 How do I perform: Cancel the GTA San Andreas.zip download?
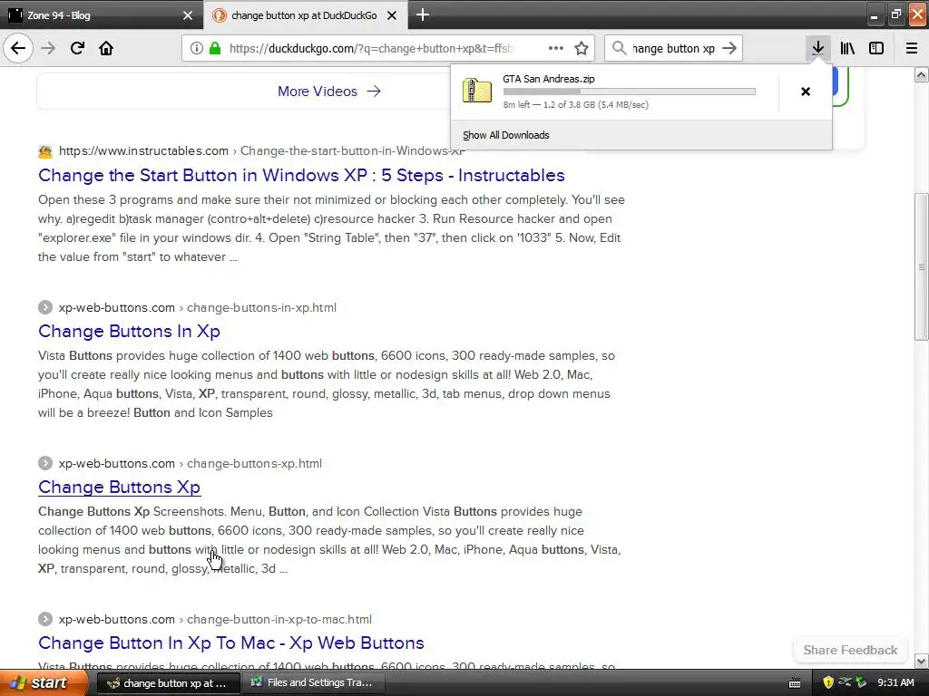[806, 92]
